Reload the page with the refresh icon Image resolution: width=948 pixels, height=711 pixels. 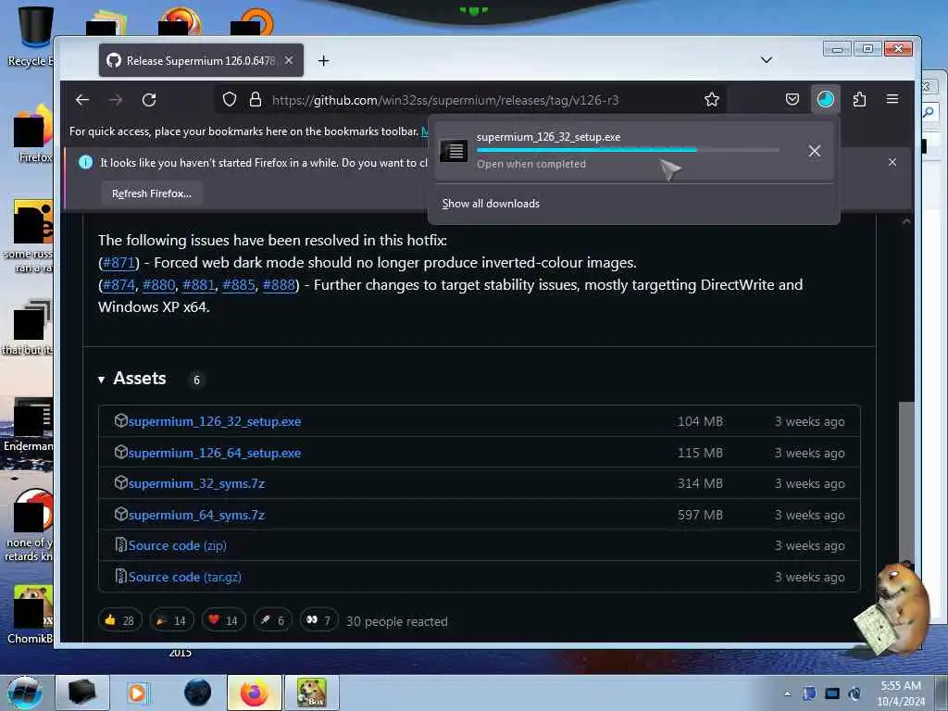[x=149, y=100]
